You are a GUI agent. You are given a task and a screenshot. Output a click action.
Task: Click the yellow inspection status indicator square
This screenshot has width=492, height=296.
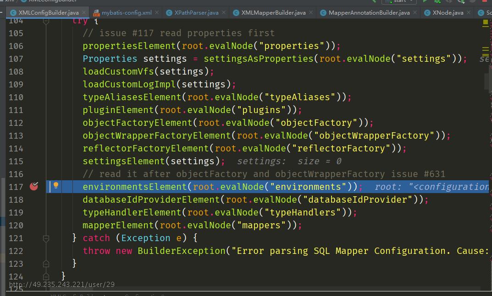[486, 22]
